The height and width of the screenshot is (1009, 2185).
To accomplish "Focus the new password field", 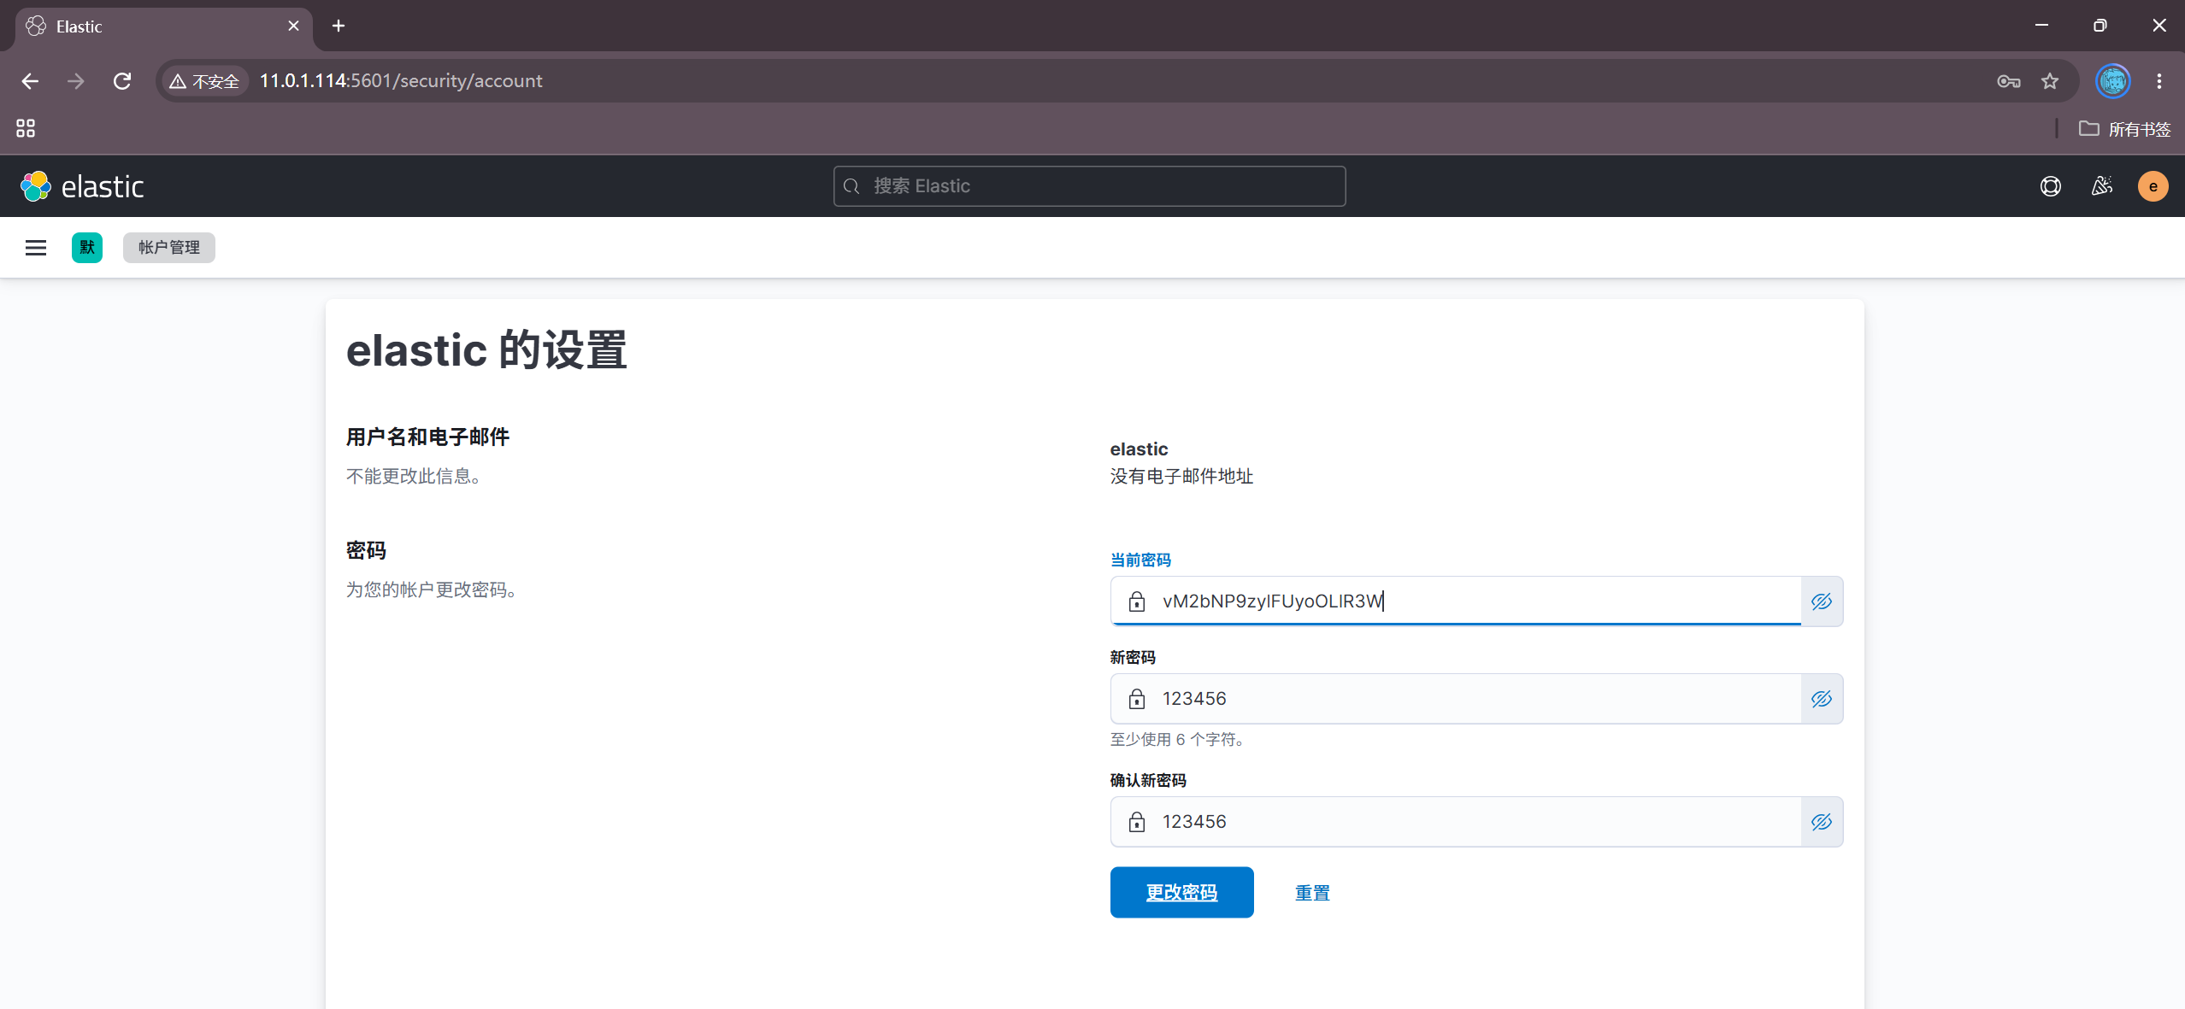I will click(1456, 699).
